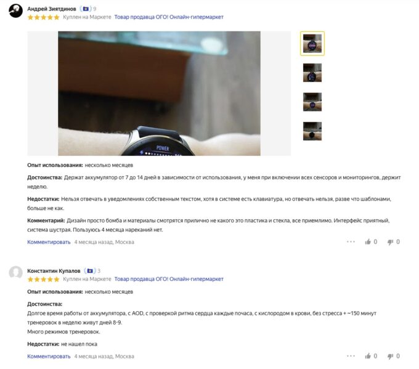Open the large watch photo in review

[x=159, y=93]
